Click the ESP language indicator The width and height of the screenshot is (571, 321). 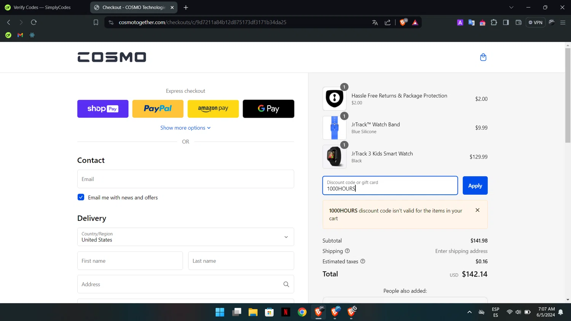click(x=496, y=312)
